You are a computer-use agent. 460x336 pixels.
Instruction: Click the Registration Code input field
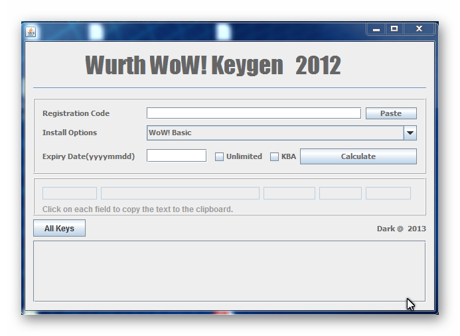pyautogui.click(x=254, y=113)
